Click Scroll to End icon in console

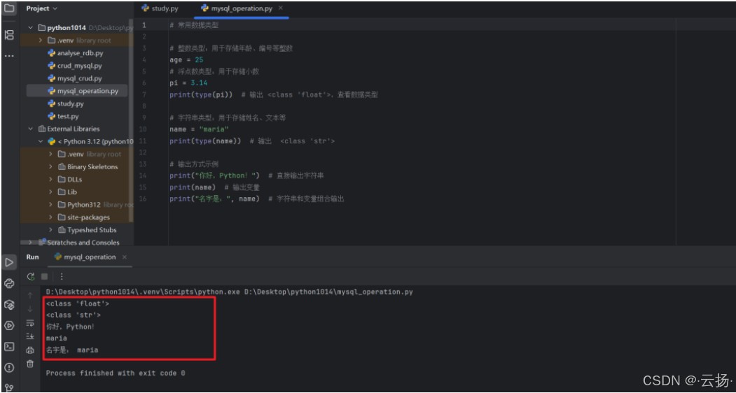(x=30, y=336)
